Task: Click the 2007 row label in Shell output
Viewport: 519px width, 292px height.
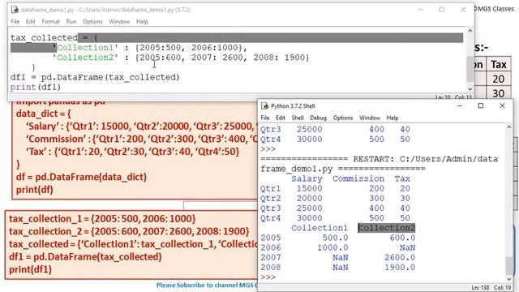Action: click(x=270, y=258)
